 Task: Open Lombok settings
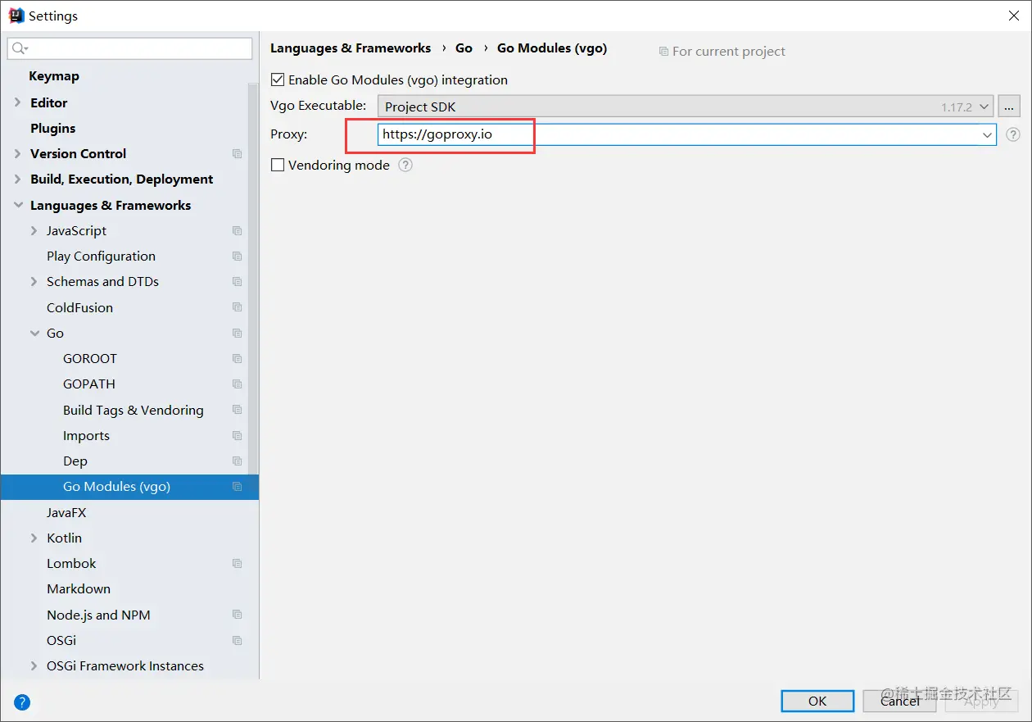(x=71, y=564)
